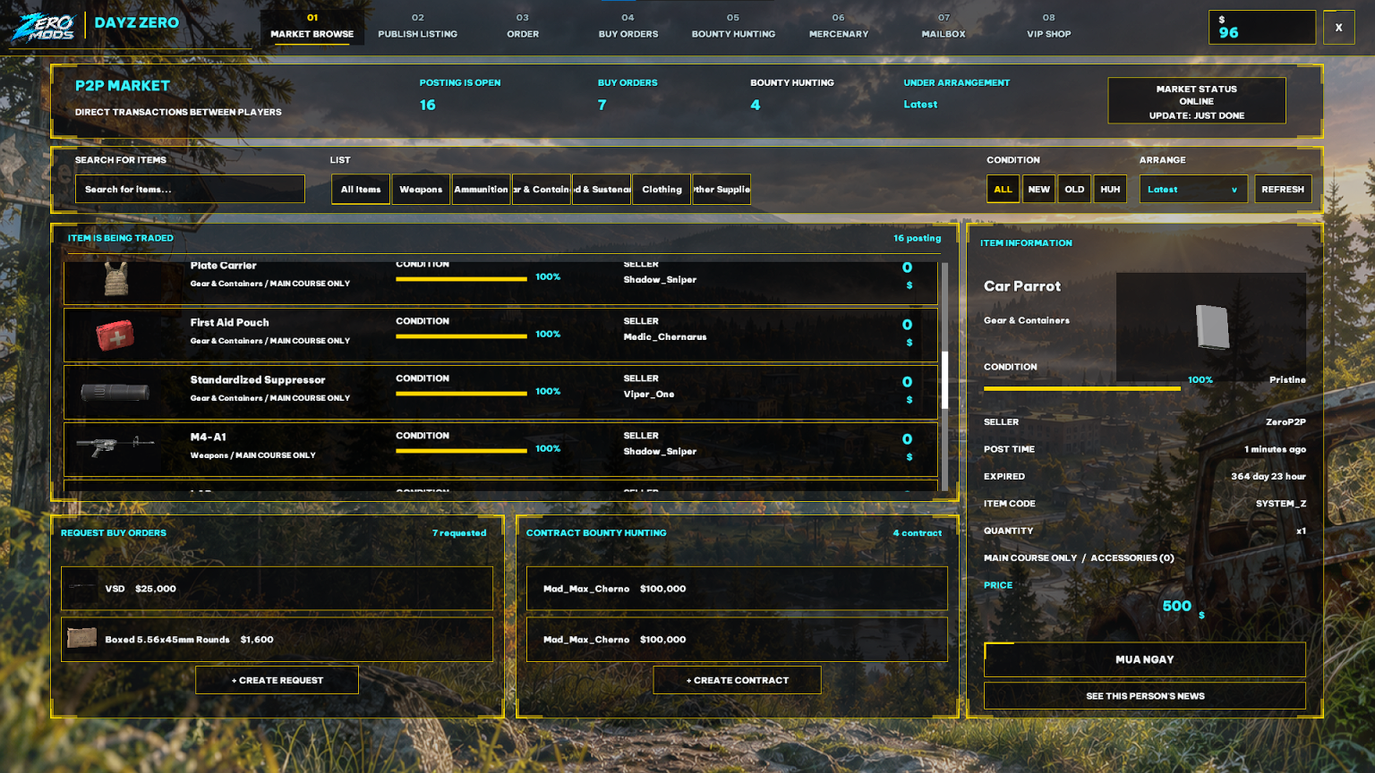Click the Boxed 5.56x45mm Rounds icon

[x=81, y=639]
